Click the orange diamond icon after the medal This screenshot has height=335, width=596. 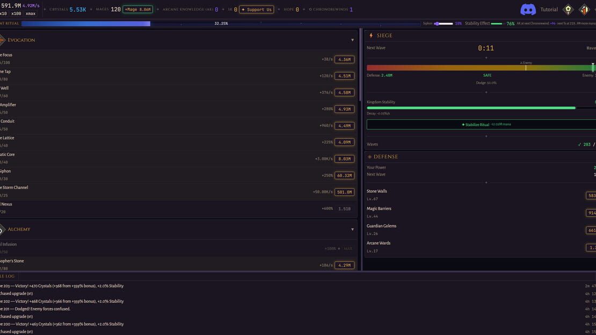tap(584, 10)
